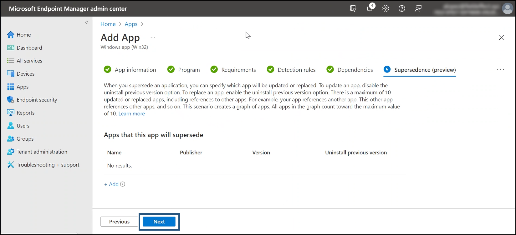
Task: Go to the Requirements step
Action: [x=233, y=70]
